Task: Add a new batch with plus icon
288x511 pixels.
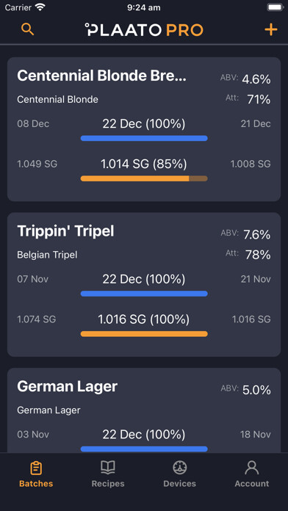Action: click(x=270, y=29)
